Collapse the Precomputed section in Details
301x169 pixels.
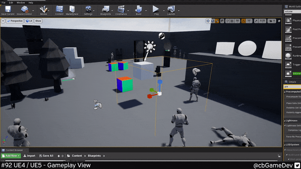coord(285,92)
